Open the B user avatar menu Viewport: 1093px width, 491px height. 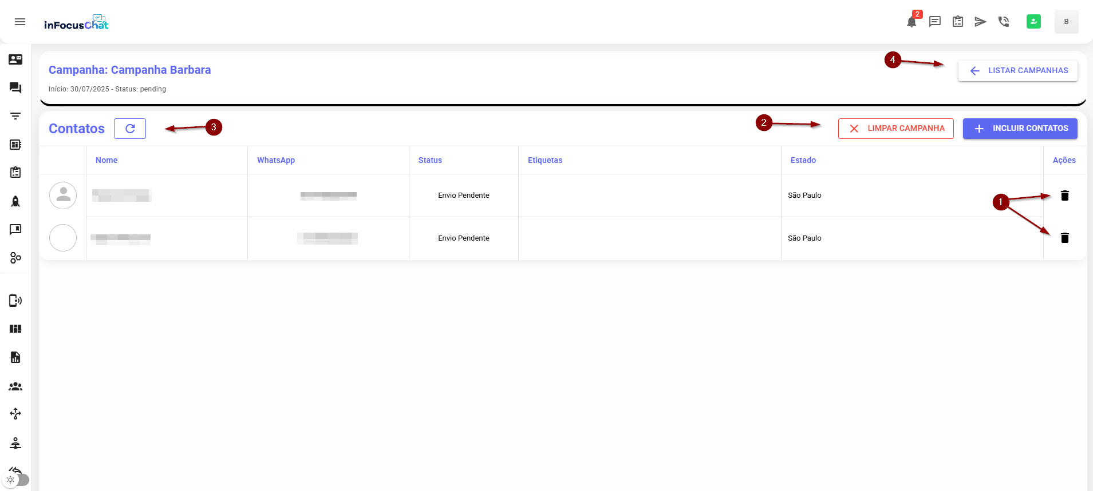point(1066,22)
